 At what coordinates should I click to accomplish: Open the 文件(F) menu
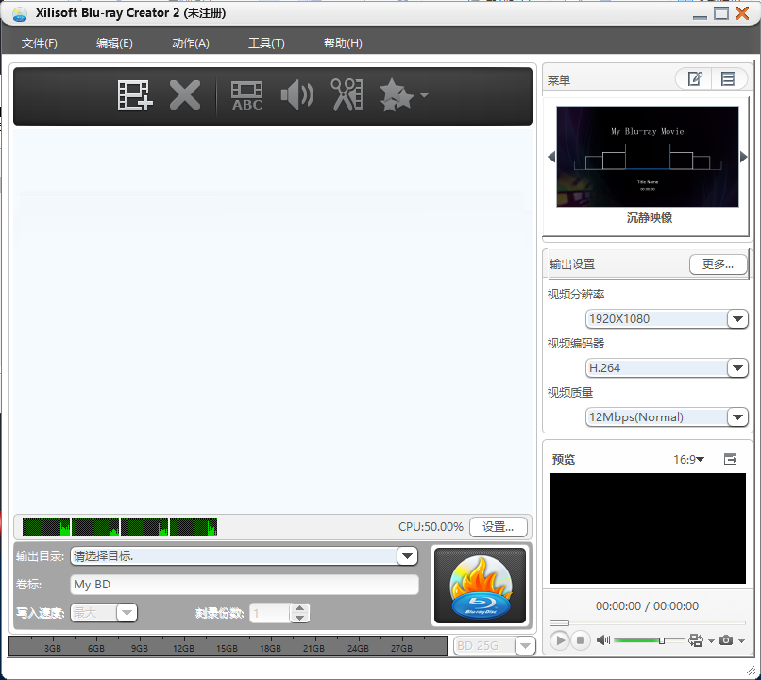40,43
